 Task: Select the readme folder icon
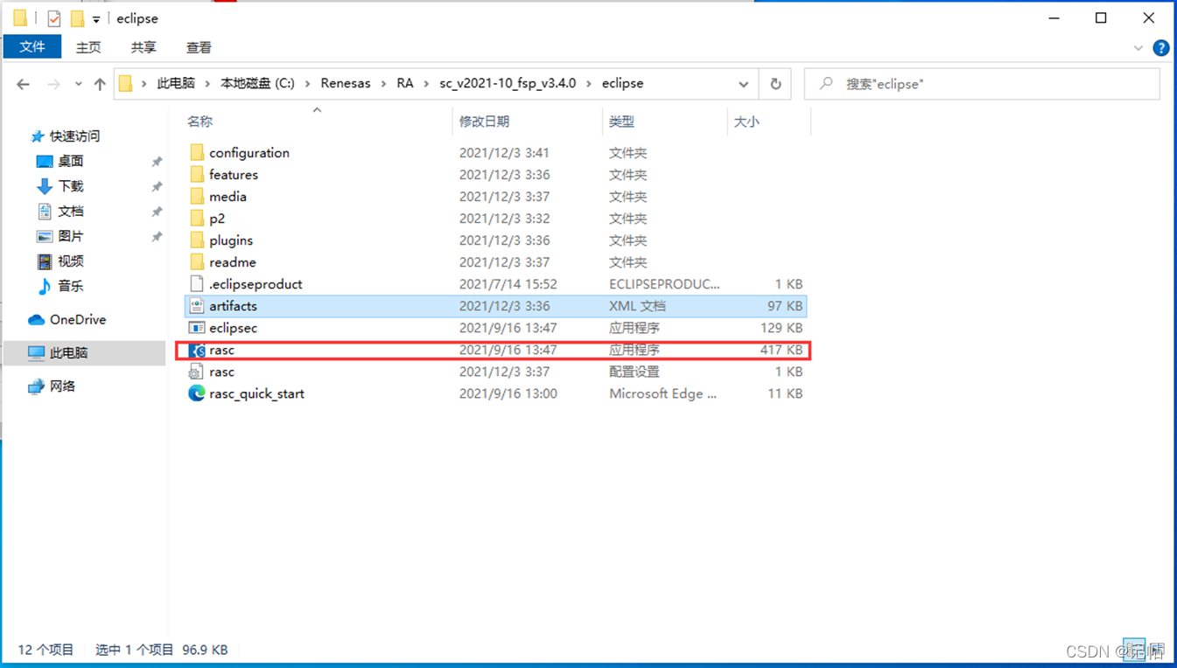197,261
